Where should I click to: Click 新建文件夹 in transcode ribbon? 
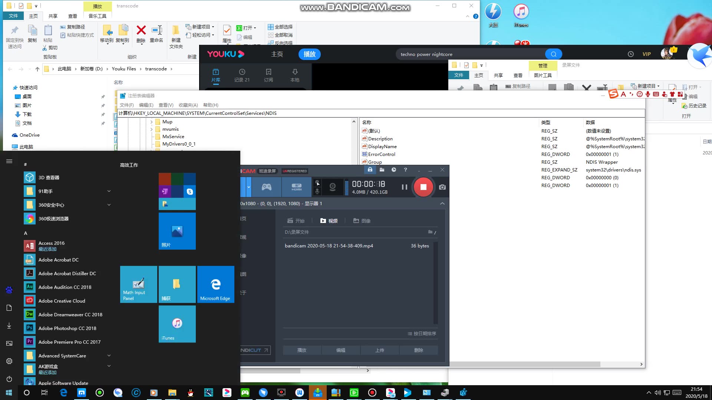176,37
